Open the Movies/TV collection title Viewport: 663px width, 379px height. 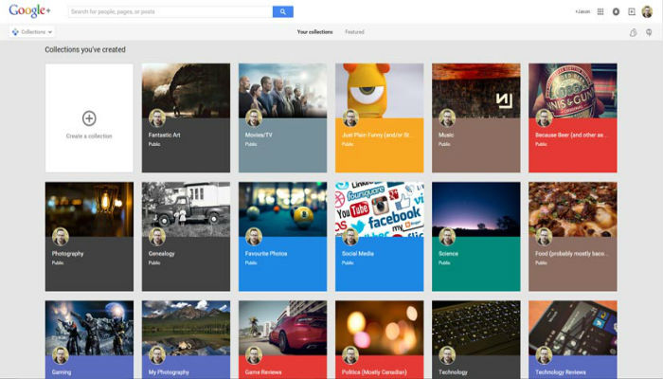click(259, 135)
